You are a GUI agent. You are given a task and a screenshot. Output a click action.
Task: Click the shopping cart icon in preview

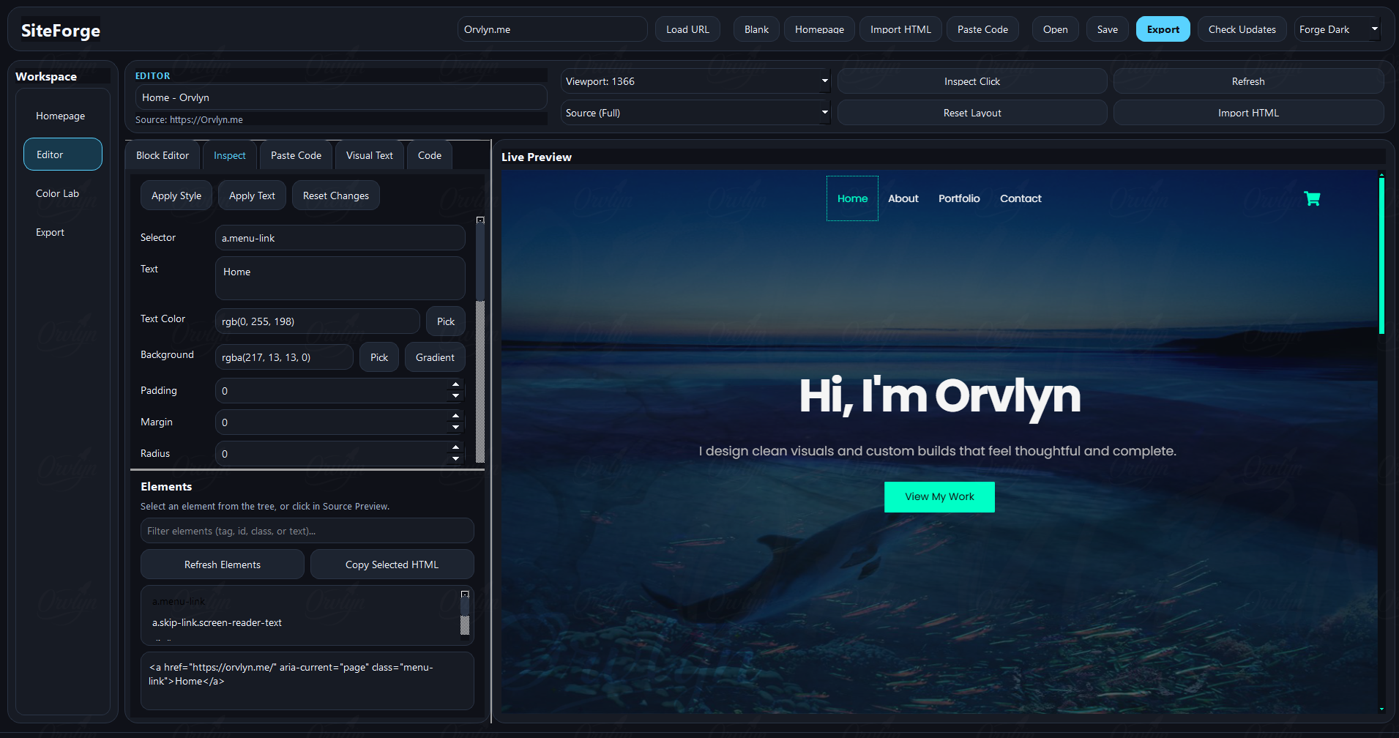(1312, 198)
